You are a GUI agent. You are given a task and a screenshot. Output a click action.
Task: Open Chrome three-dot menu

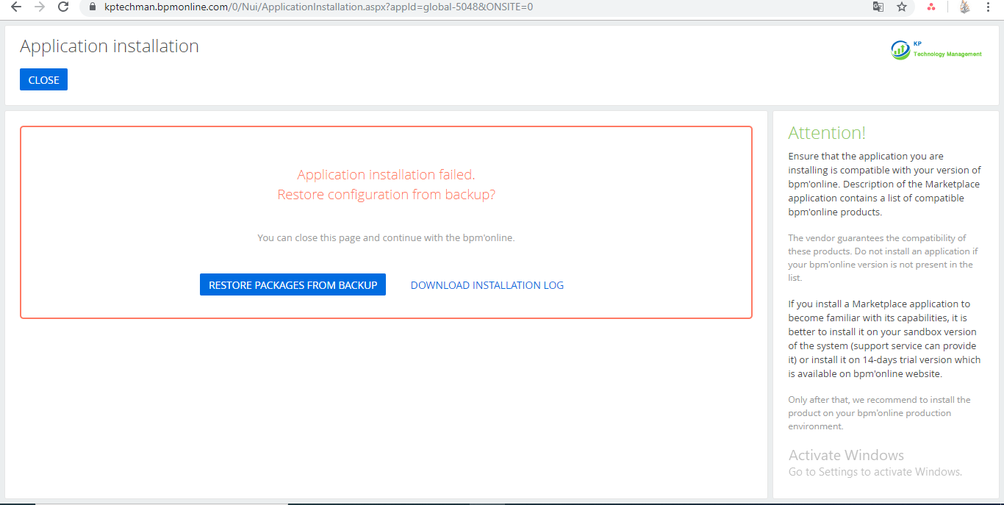point(988,7)
